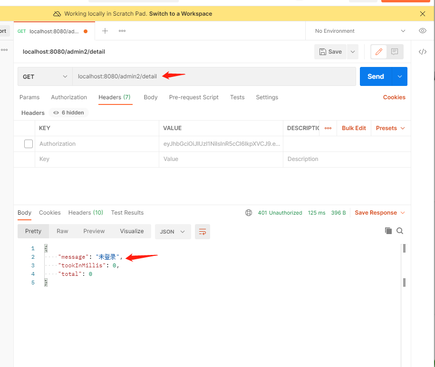Click the sidebar three-dot options icon
This screenshot has height=367, width=435.
coord(4,50)
